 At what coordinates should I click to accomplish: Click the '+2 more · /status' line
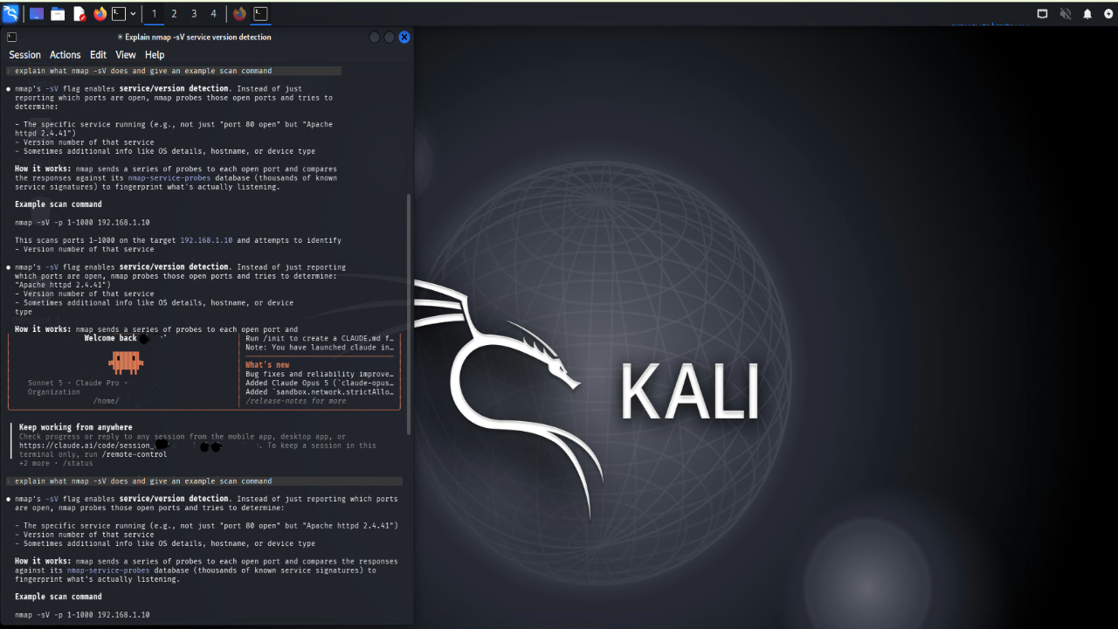(x=56, y=463)
